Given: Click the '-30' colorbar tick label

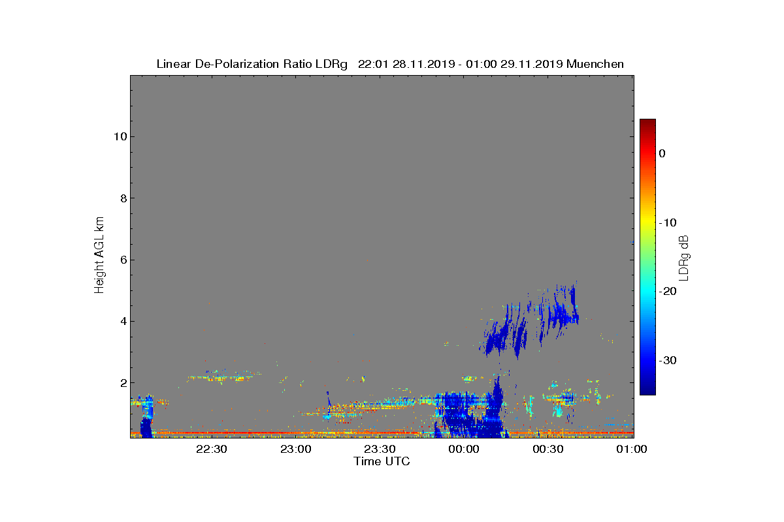Looking at the screenshot, I should (x=668, y=361).
